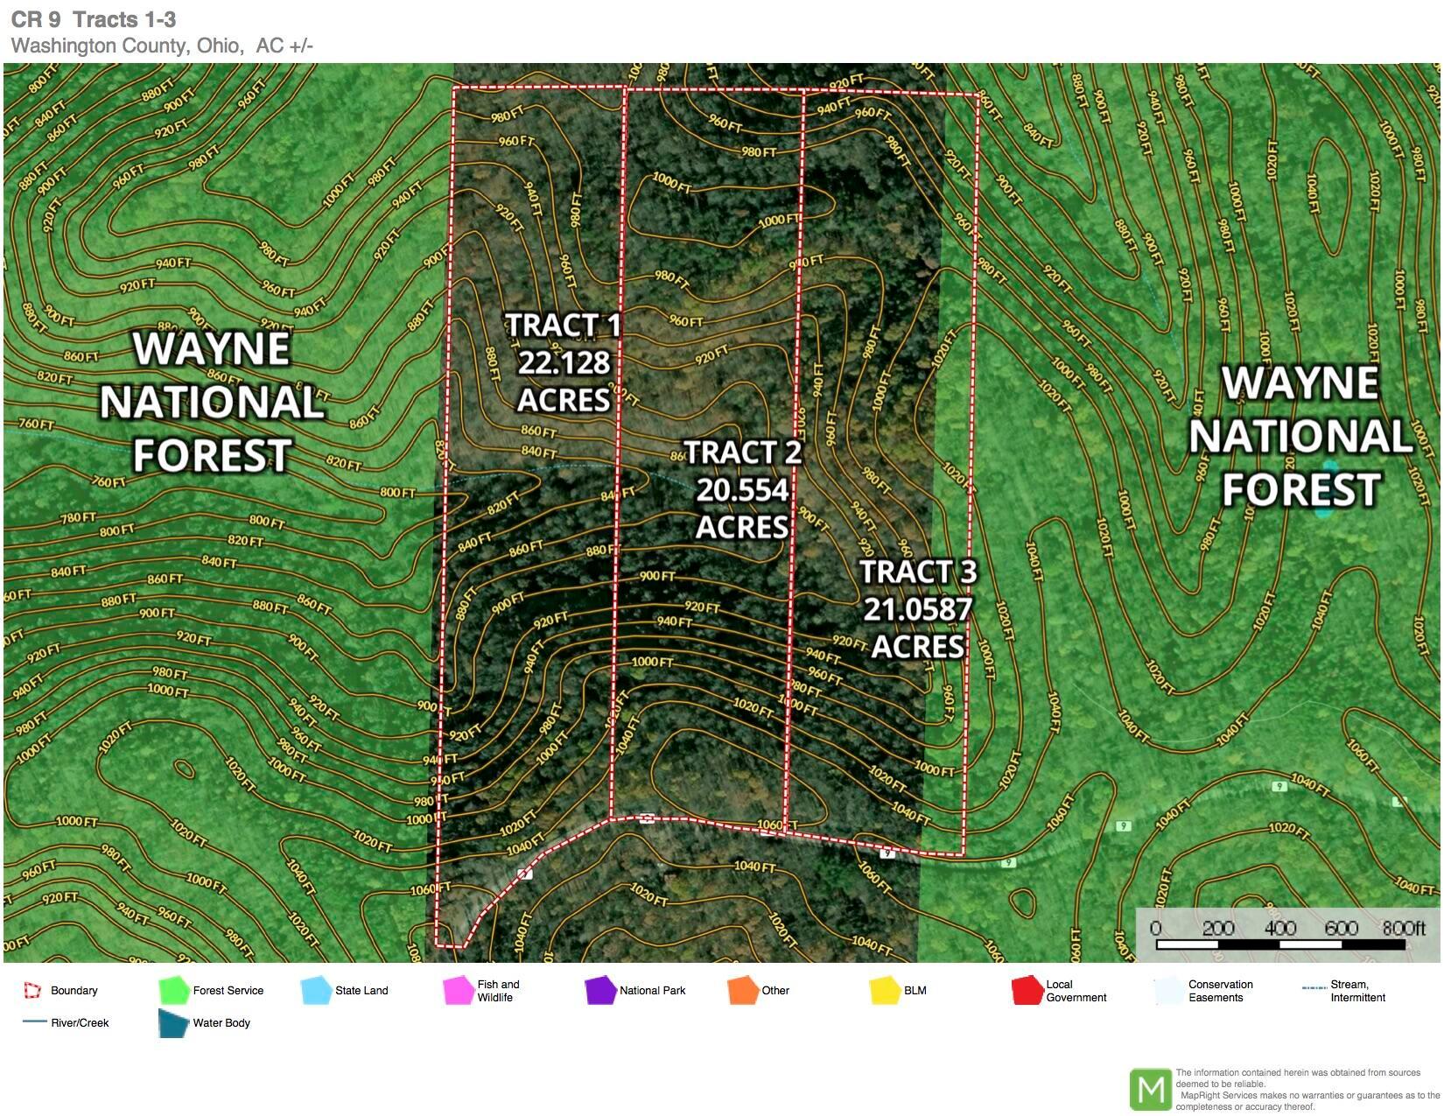Viewport: 1444px width, 1116px height.
Task: Click the "TRACT 1 22.128 ACRES" map label
Action: tap(564, 362)
